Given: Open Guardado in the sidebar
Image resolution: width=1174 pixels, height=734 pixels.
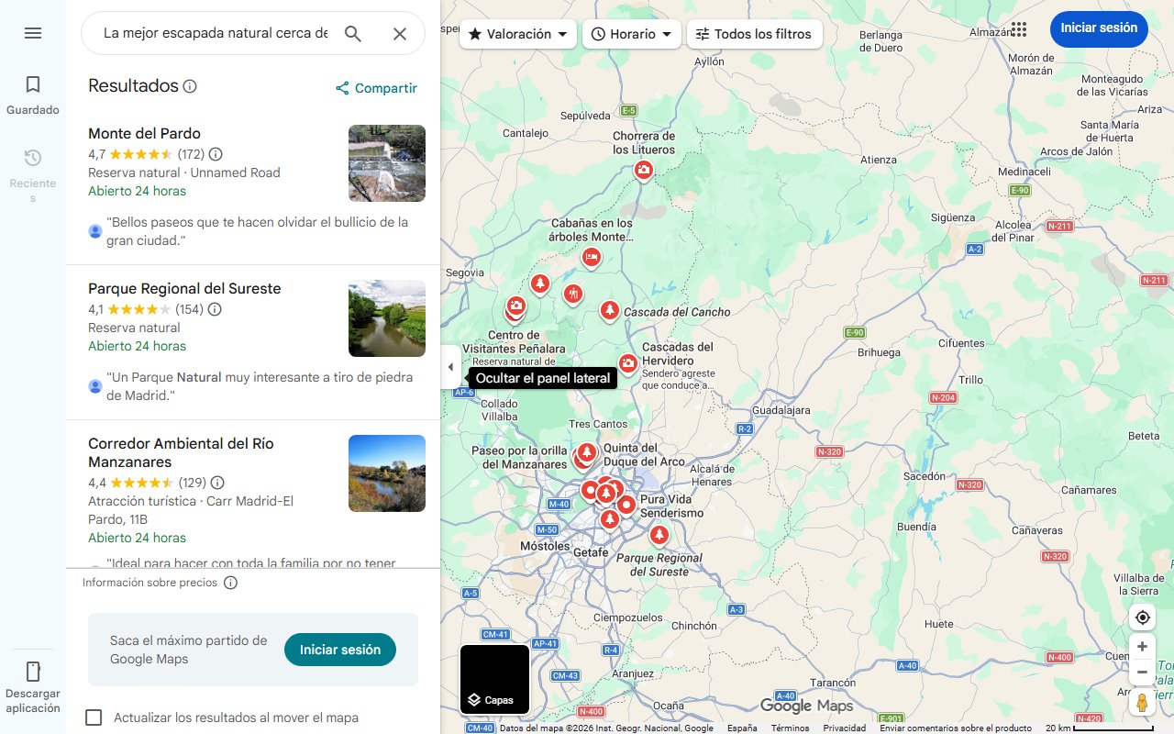Looking at the screenshot, I should click(33, 92).
